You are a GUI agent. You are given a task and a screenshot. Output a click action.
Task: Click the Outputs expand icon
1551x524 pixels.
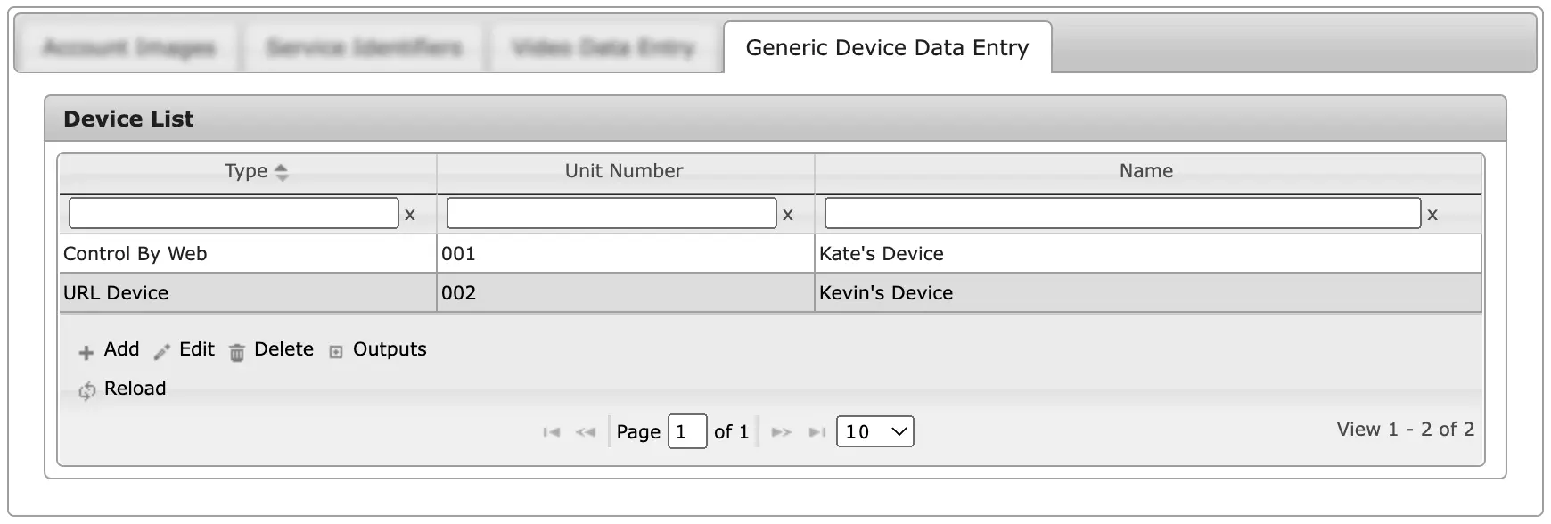[x=336, y=353]
